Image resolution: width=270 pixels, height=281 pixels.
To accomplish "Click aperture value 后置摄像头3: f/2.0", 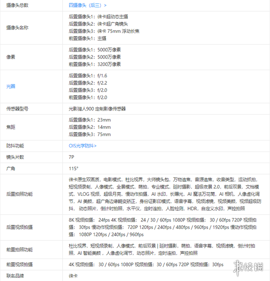I will tap(88, 90).
